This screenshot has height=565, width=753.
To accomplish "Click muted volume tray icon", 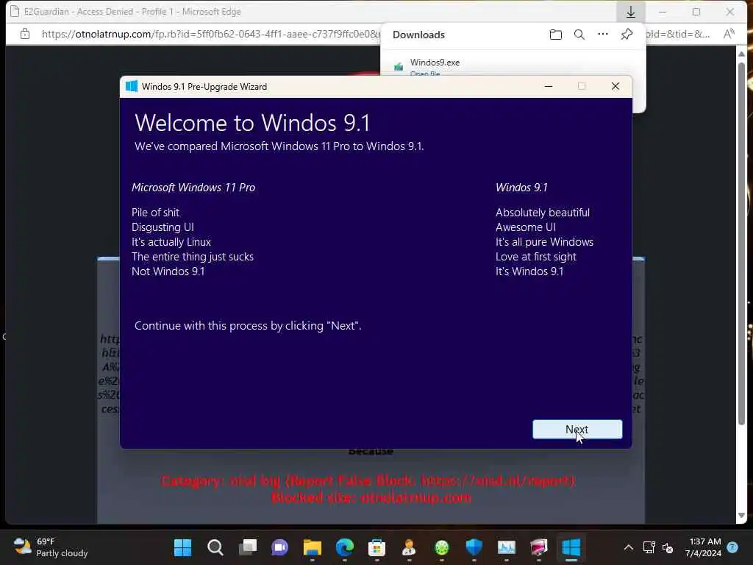I will coord(668,547).
